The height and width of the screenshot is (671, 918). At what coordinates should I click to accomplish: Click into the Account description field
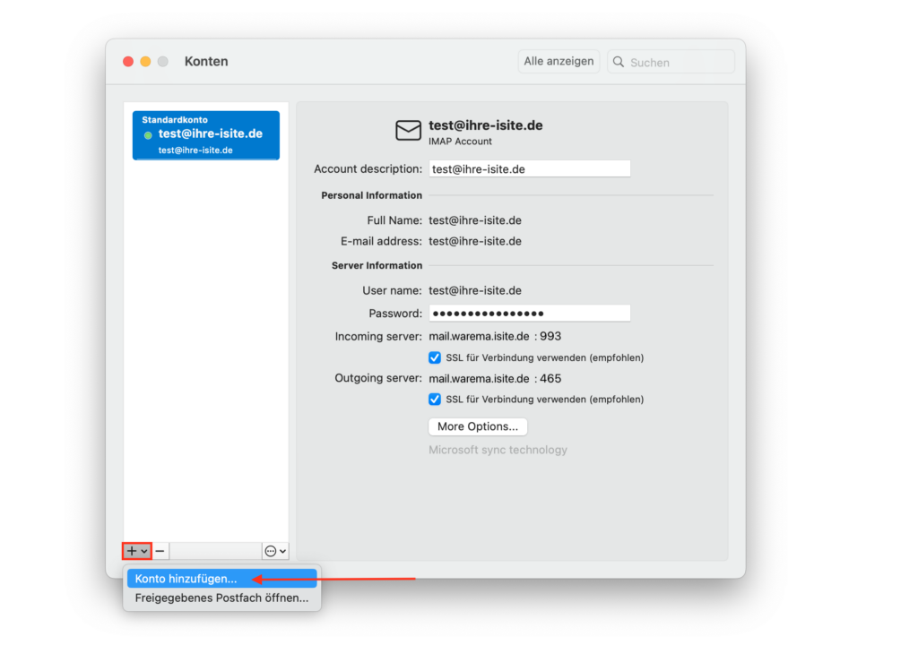[529, 168]
